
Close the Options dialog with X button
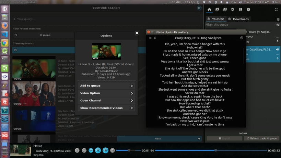click(x=137, y=33)
